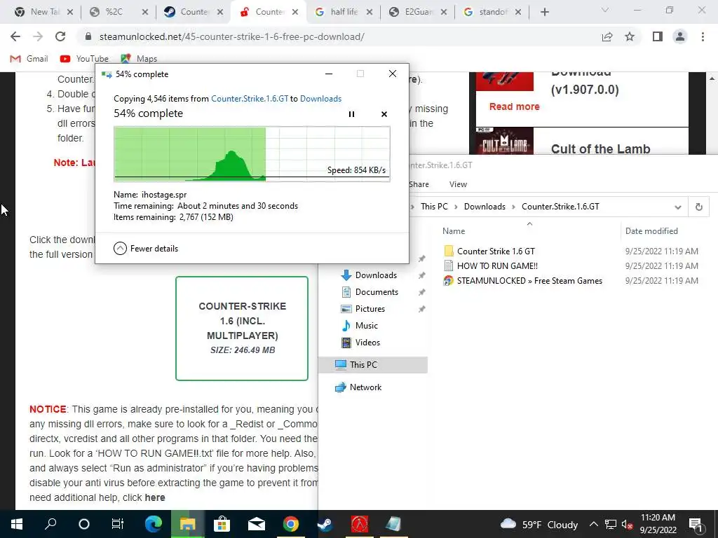This screenshot has width=718, height=538.
Task: Open the notification center
Action: tap(696, 524)
